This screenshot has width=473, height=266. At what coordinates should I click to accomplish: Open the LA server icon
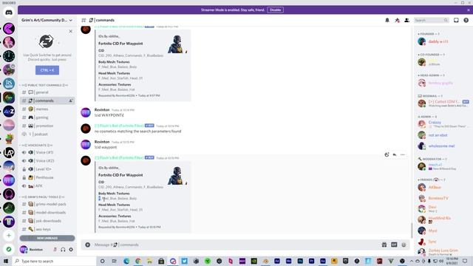pos(9,153)
